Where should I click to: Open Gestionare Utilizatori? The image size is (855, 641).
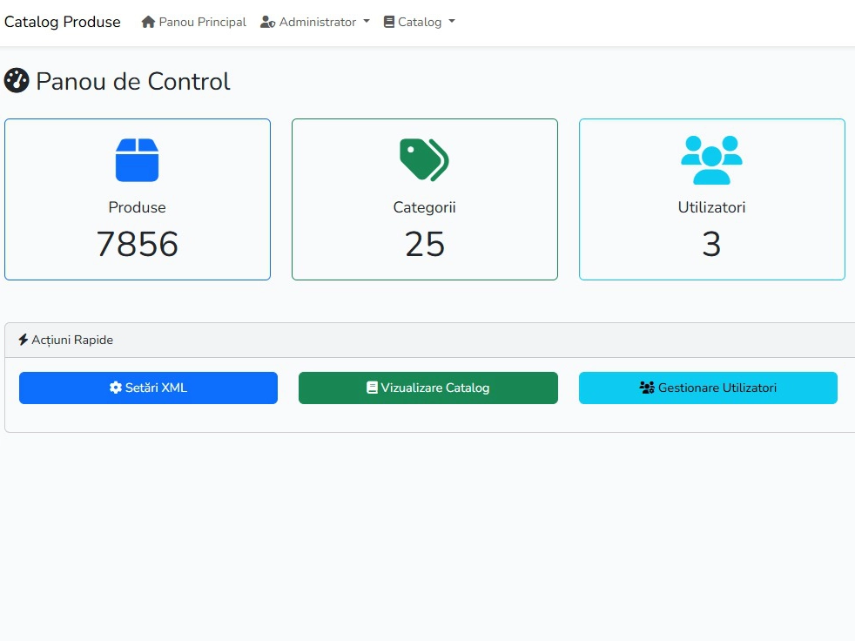pyautogui.click(x=708, y=388)
